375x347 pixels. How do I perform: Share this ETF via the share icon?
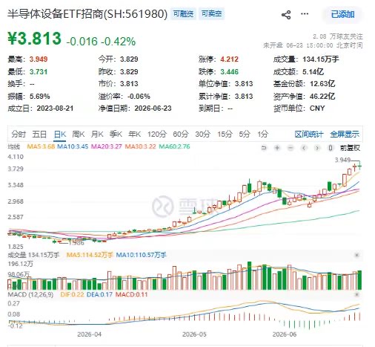[x=286, y=15]
